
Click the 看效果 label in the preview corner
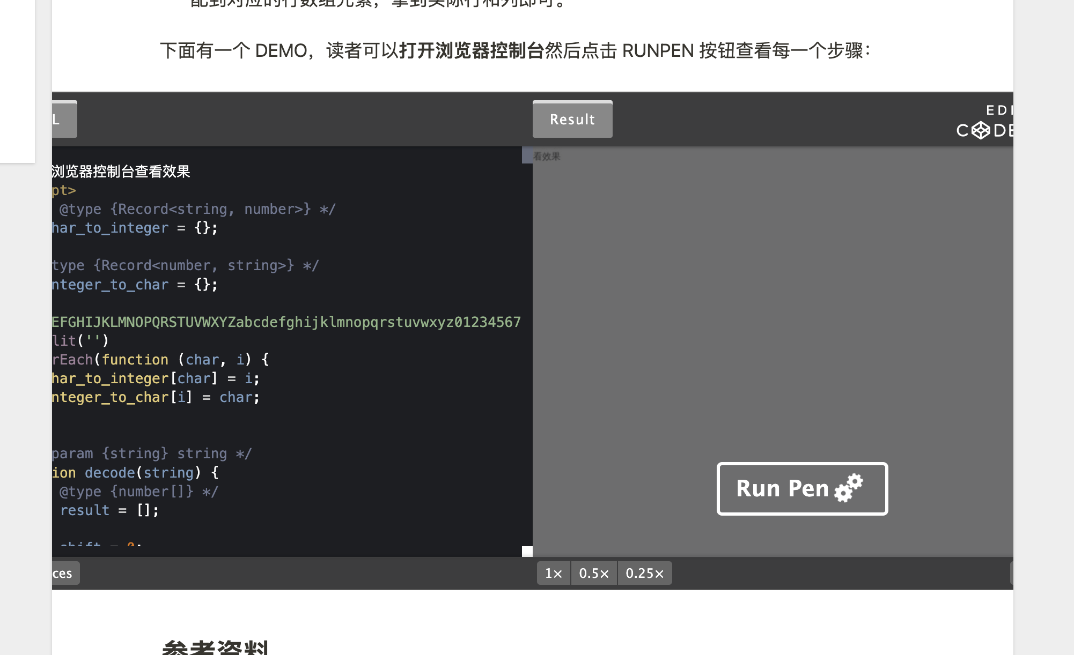(547, 156)
